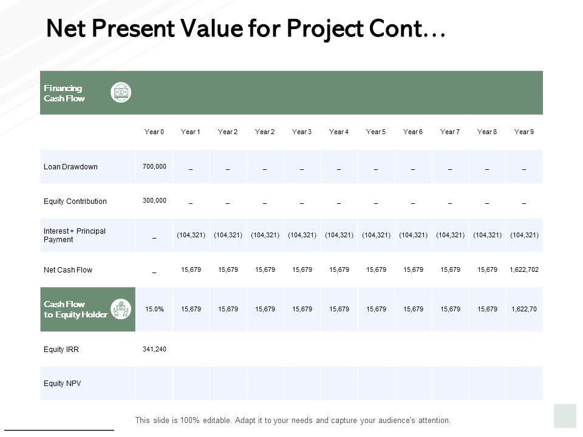Click the Year 9 column header

[524, 132]
